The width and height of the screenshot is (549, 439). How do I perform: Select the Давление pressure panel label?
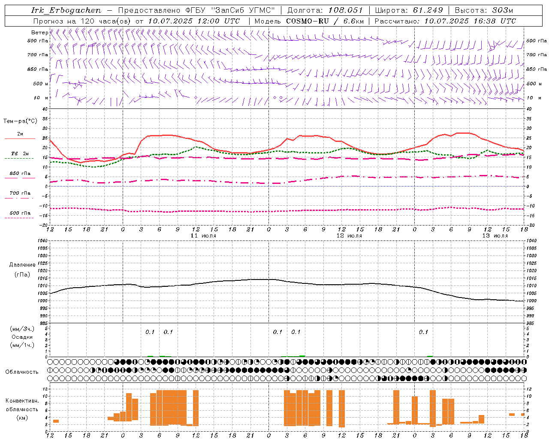coord(22,265)
